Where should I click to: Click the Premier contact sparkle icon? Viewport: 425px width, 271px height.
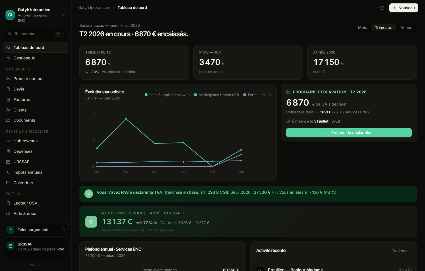coord(8,79)
